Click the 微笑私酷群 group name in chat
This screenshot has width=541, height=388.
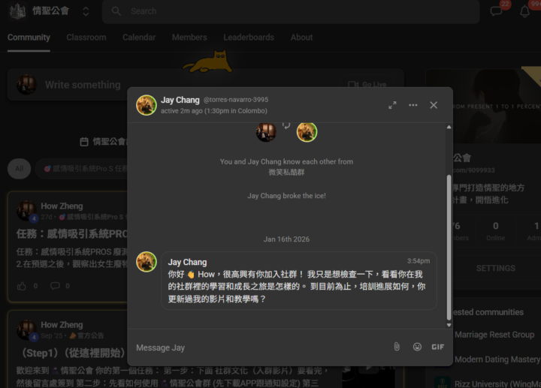(286, 173)
